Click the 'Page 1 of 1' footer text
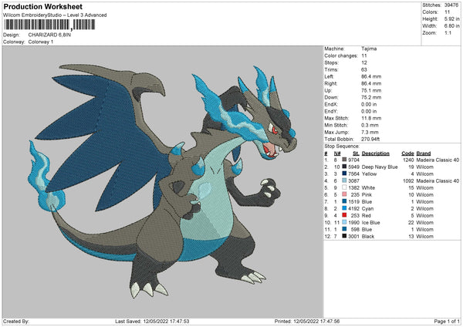Screen dimensions: 463x327 point(447,322)
